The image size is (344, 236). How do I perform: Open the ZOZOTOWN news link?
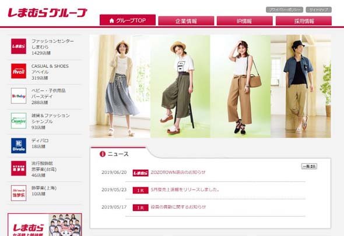(178, 173)
